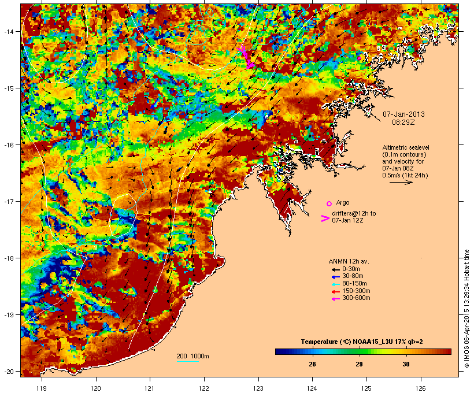Click the 'Altimetric sealevel' caption line

coord(406,147)
